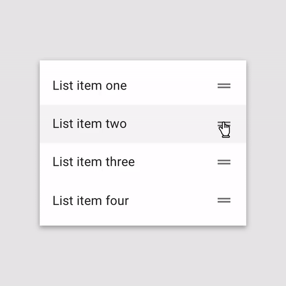This screenshot has width=286, height=286.
Task: Click the word 'two' in the second item
Action: click(116, 124)
